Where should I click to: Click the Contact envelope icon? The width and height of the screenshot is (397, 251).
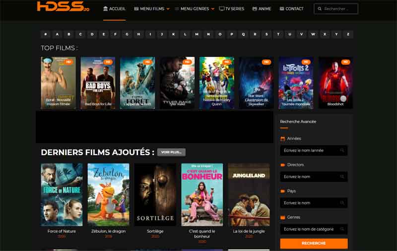click(x=281, y=8)
